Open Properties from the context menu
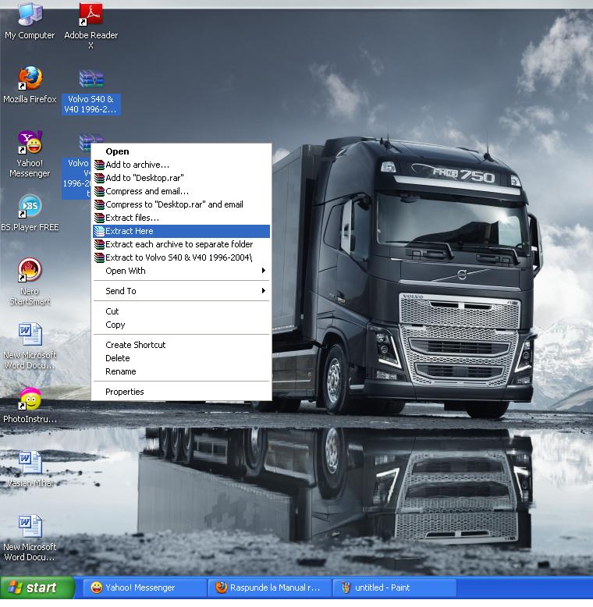 [x=181, y=392]
